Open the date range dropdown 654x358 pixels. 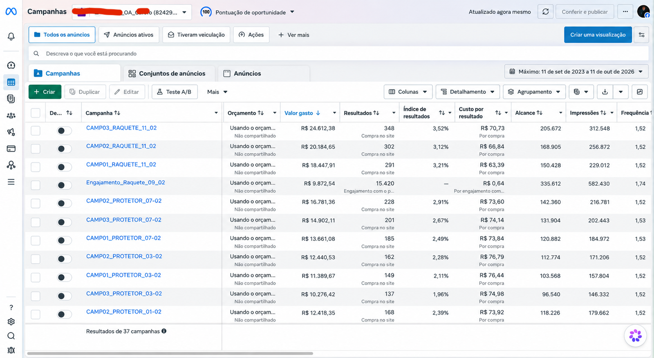click(x=576, y=71)
